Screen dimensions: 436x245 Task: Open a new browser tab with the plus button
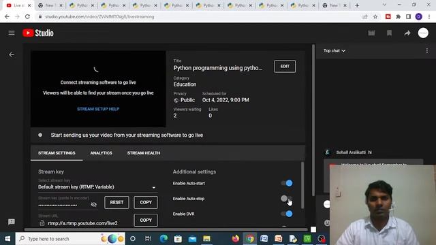tap(357, 5)
